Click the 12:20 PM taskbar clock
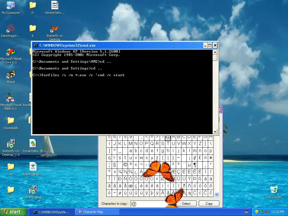This screenshot has height=216, width=288. [x=277, y=212]
